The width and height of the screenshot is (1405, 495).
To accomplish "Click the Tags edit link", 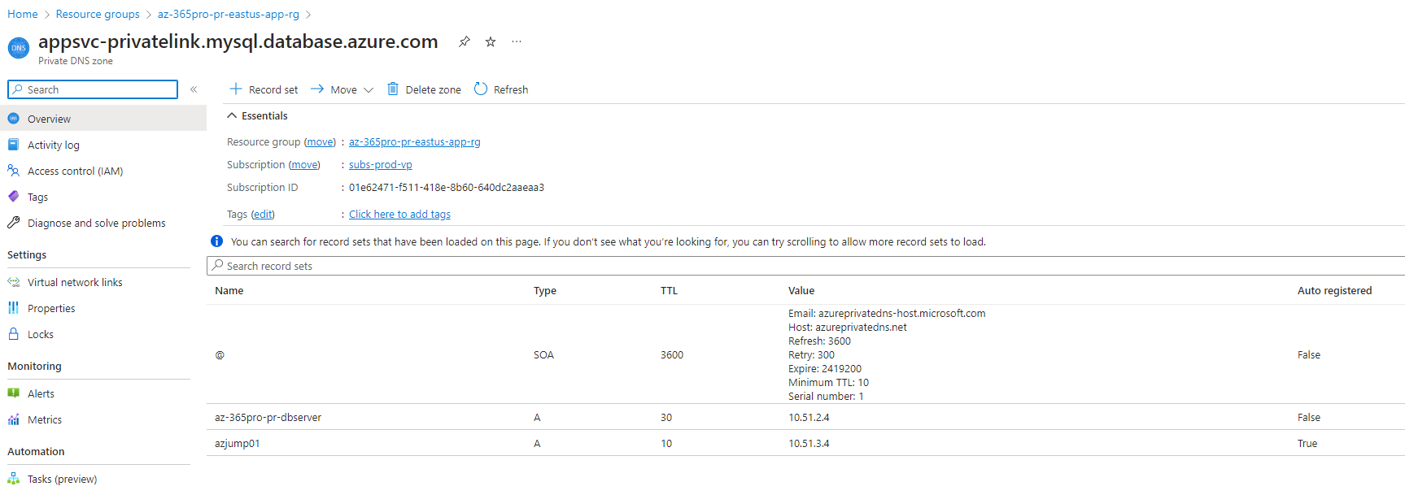I will tap(263, 214).
